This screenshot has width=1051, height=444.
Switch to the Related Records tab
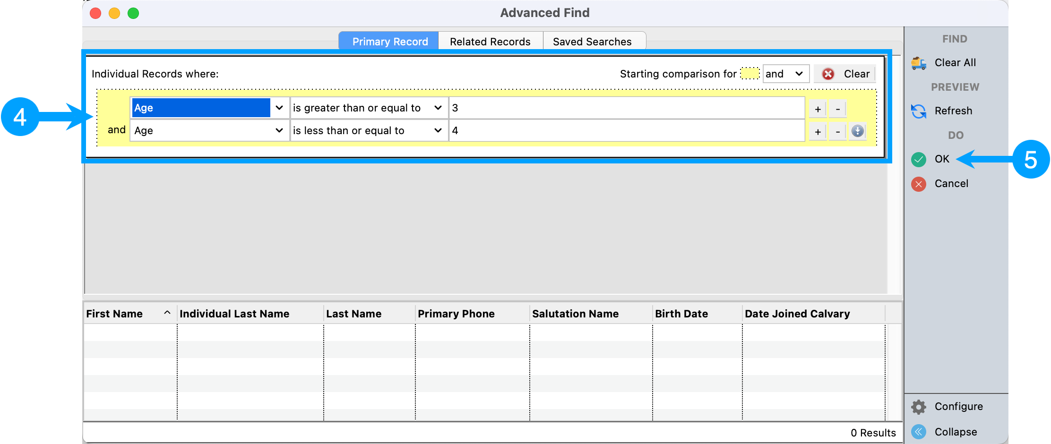[x=490, y=42]
